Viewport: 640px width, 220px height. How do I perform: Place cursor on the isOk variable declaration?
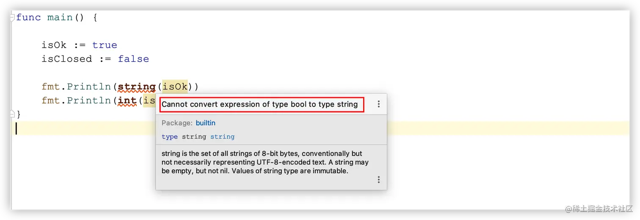coord(54,45)
